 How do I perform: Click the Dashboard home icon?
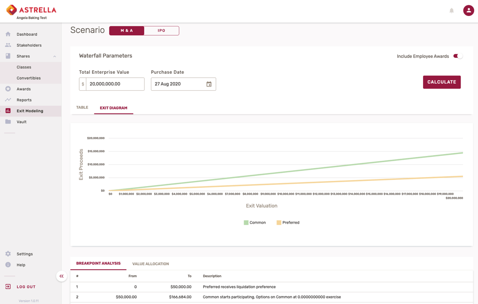point(8,34)
